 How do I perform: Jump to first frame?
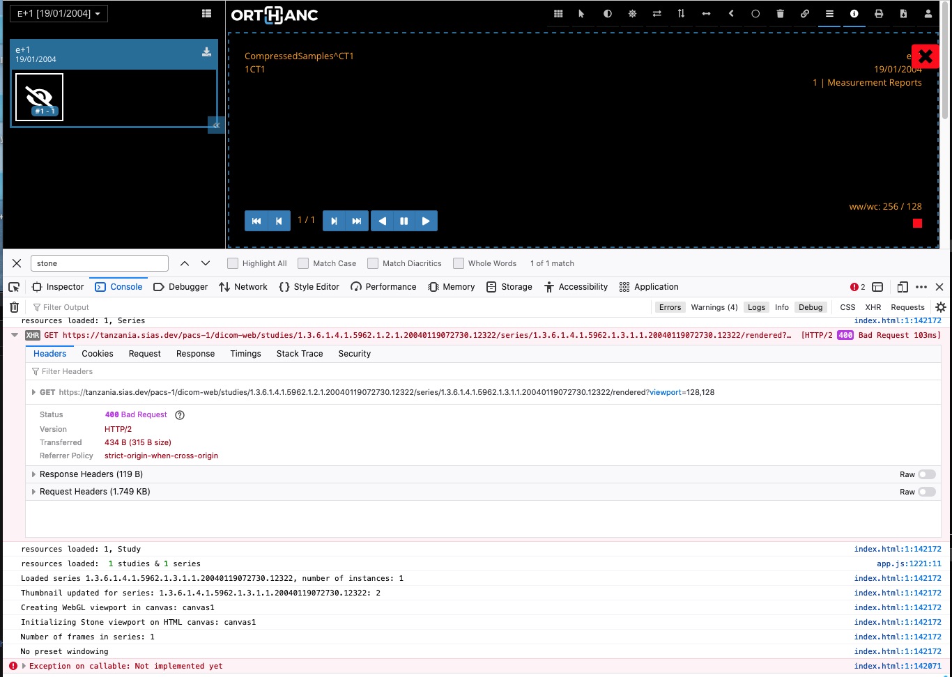[x=256, y=221]
